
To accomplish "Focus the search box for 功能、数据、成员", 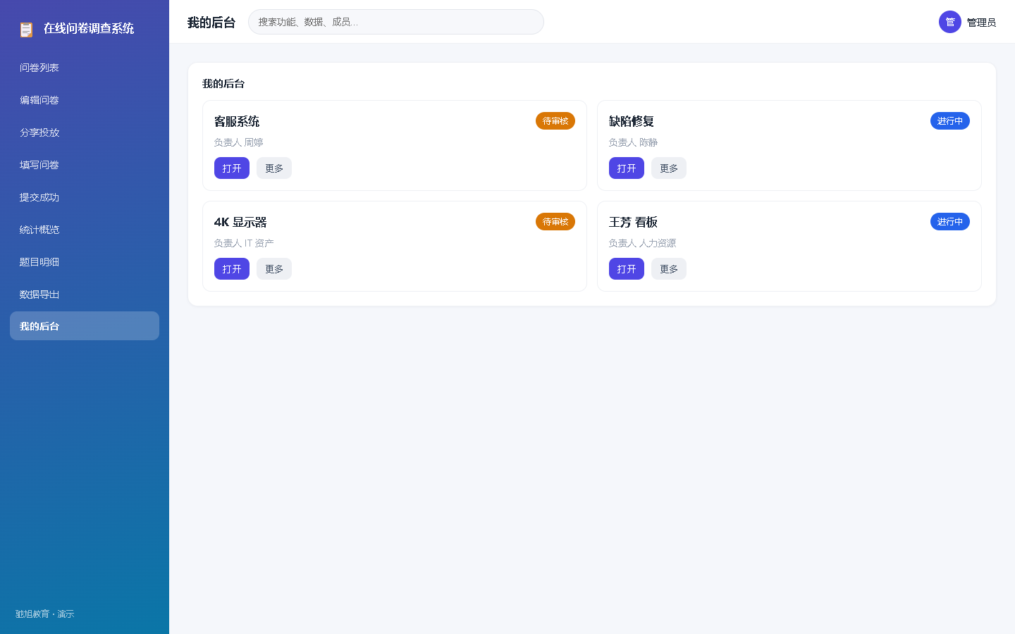I will click(x=396, y=22).
